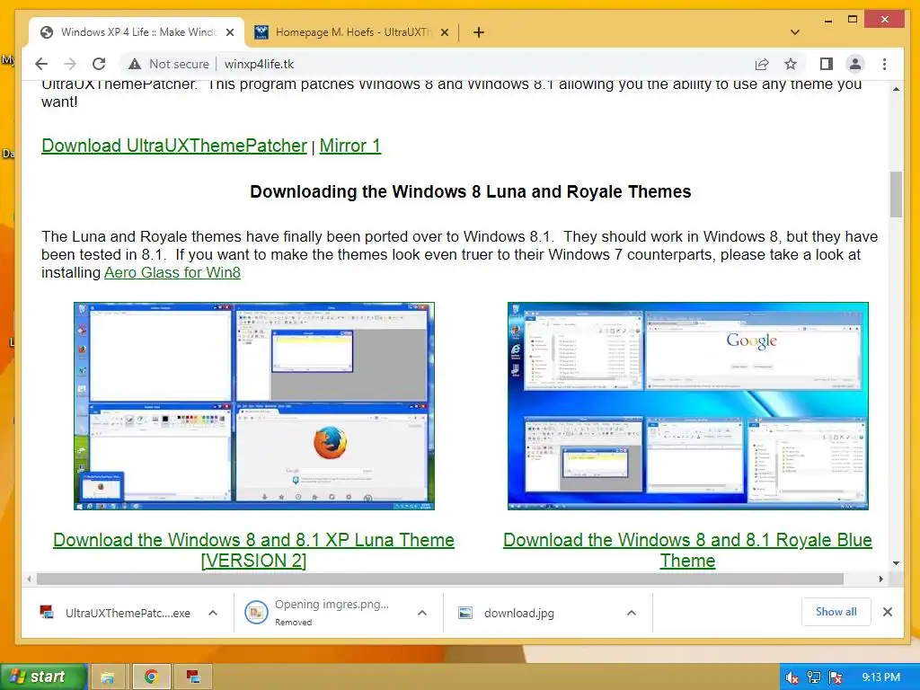Download the Windows 8 XP Luna Theme link
The height and width of the screenshot is (690, 920).
(x=253, y=550)
